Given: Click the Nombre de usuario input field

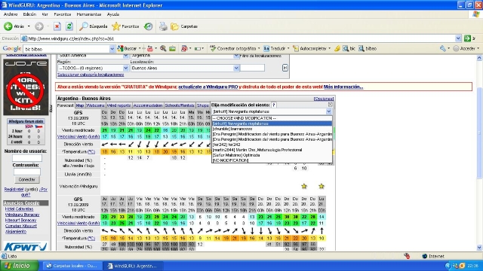Looking at the screenshot, I should tap(27, 158).
